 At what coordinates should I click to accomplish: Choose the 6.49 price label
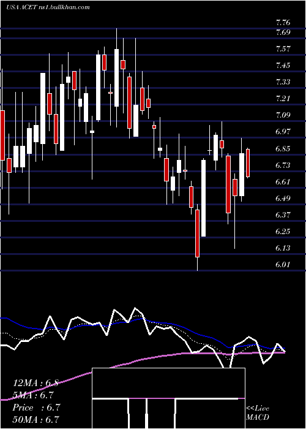tap(283, 199)
